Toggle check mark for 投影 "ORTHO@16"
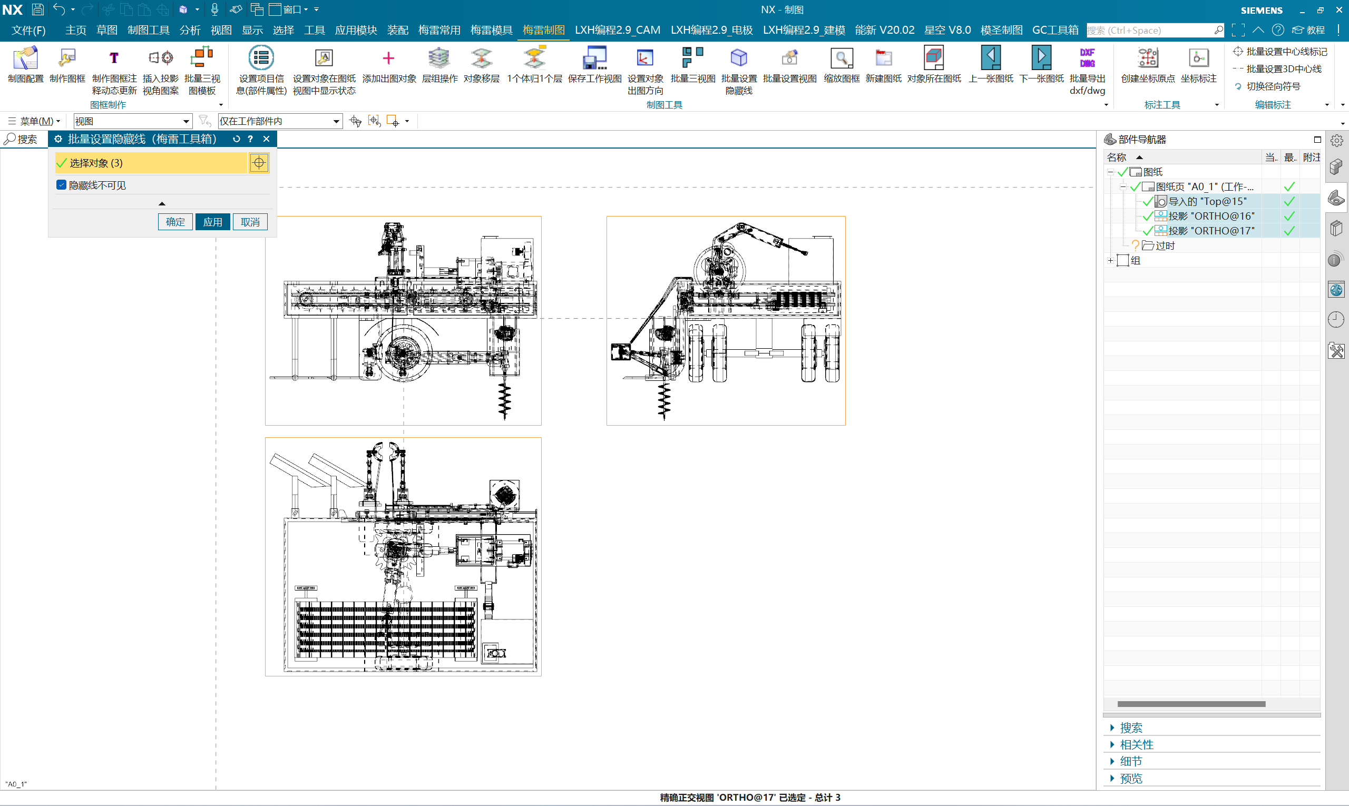 [1147, 216]
